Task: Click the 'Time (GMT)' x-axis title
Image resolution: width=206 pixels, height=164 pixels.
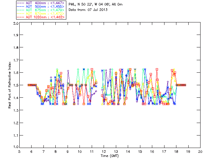Action: tap(109, 156)
